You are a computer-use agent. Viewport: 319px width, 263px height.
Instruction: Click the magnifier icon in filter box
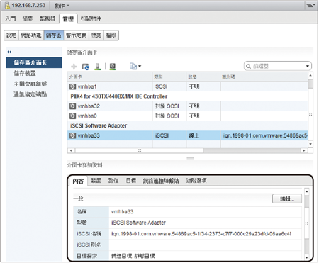point(248,66)
